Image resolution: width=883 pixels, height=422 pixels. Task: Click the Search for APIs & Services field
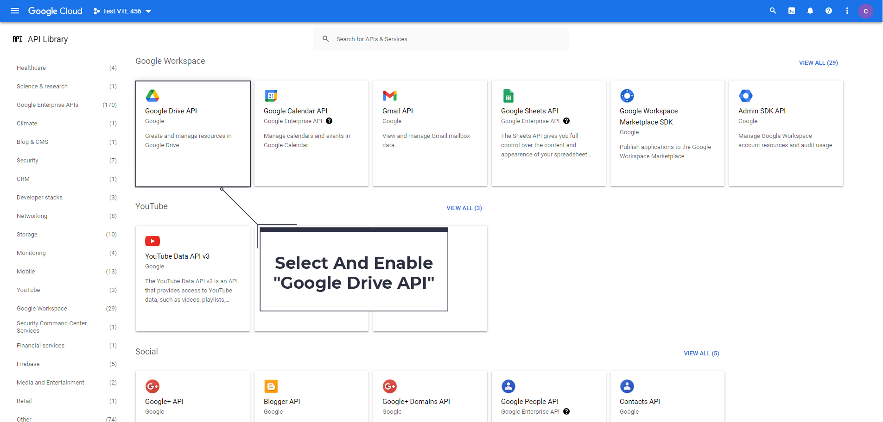441,39
